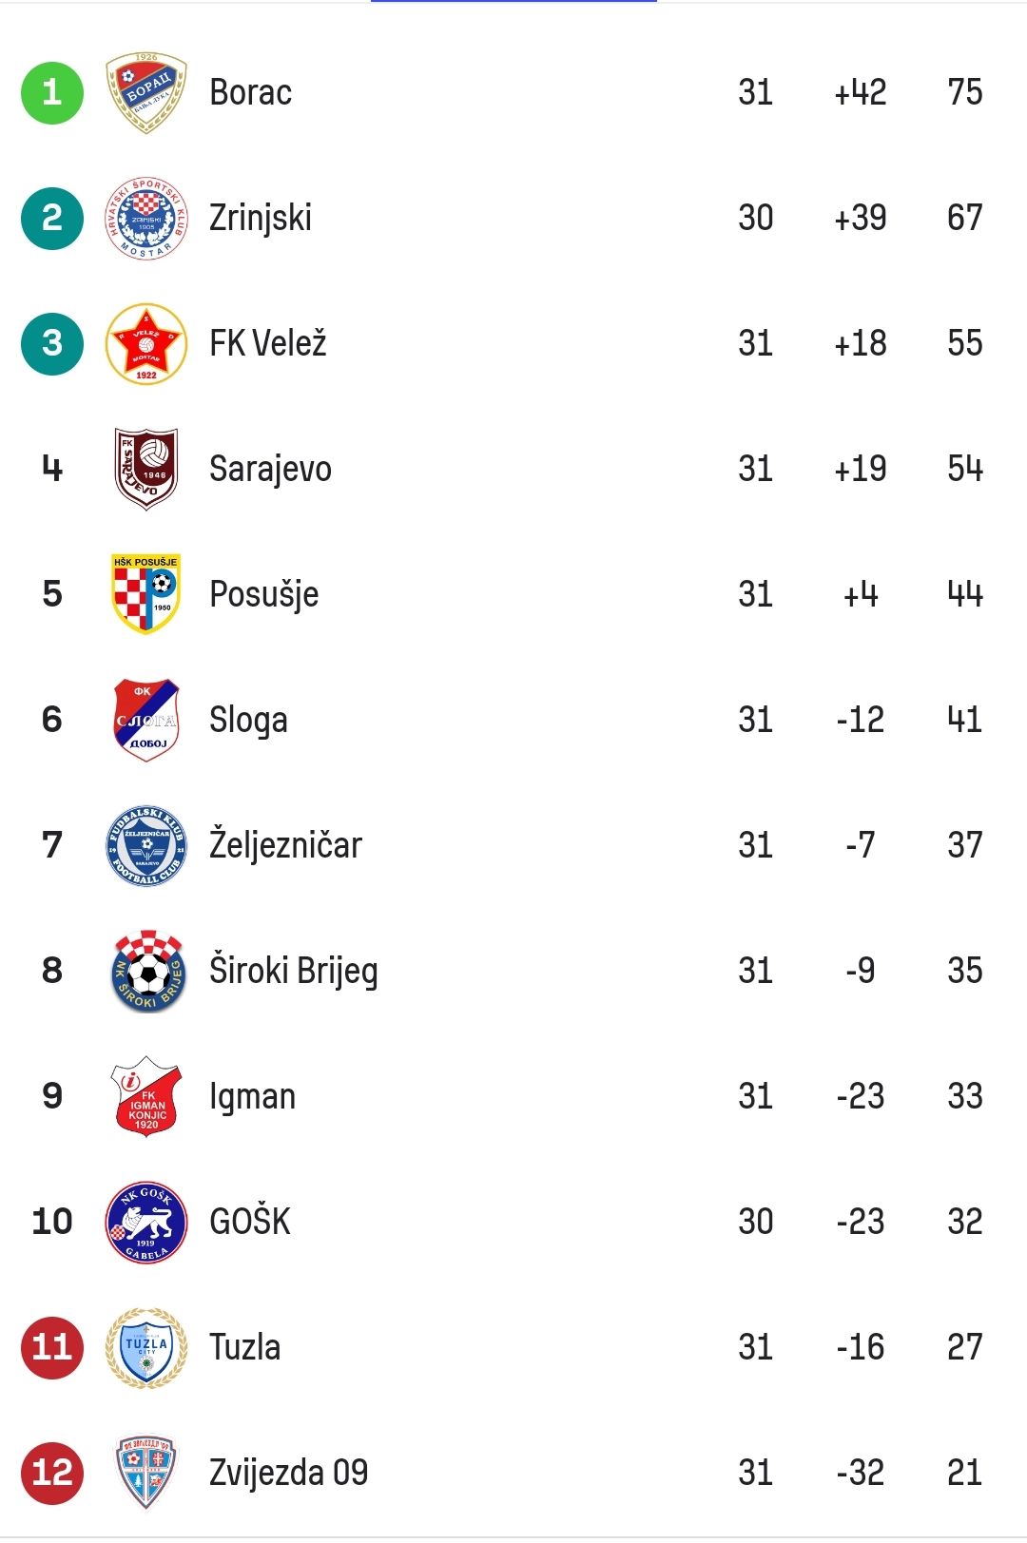Open the Željezničar blue round crest
Image resolution: width=1027 pixels, height=1543 pixels.
tap(146, 845)
